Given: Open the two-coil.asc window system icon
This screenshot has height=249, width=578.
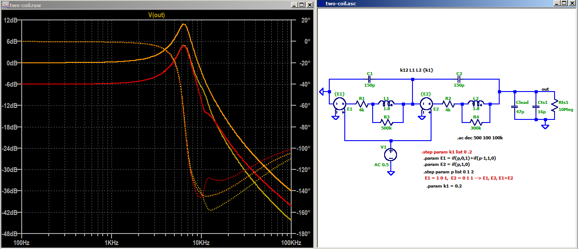Looking at the screenshot, I should pyautogui.click(x=320, y=4).
